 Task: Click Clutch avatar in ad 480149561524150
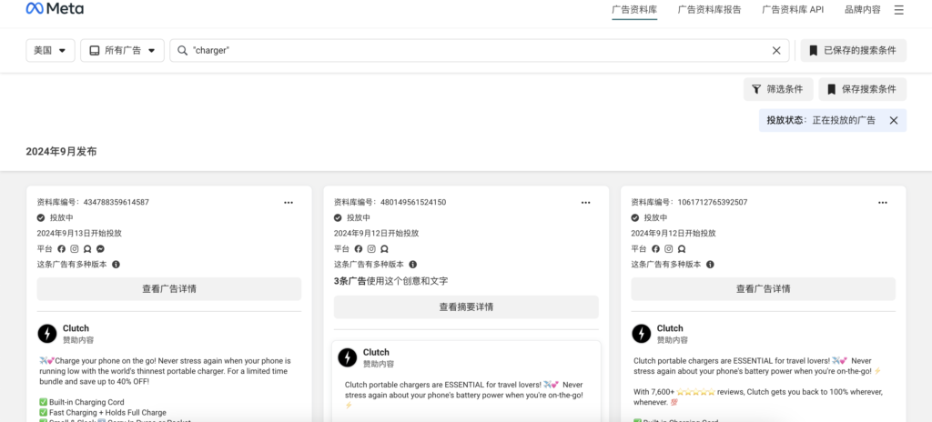347,357
